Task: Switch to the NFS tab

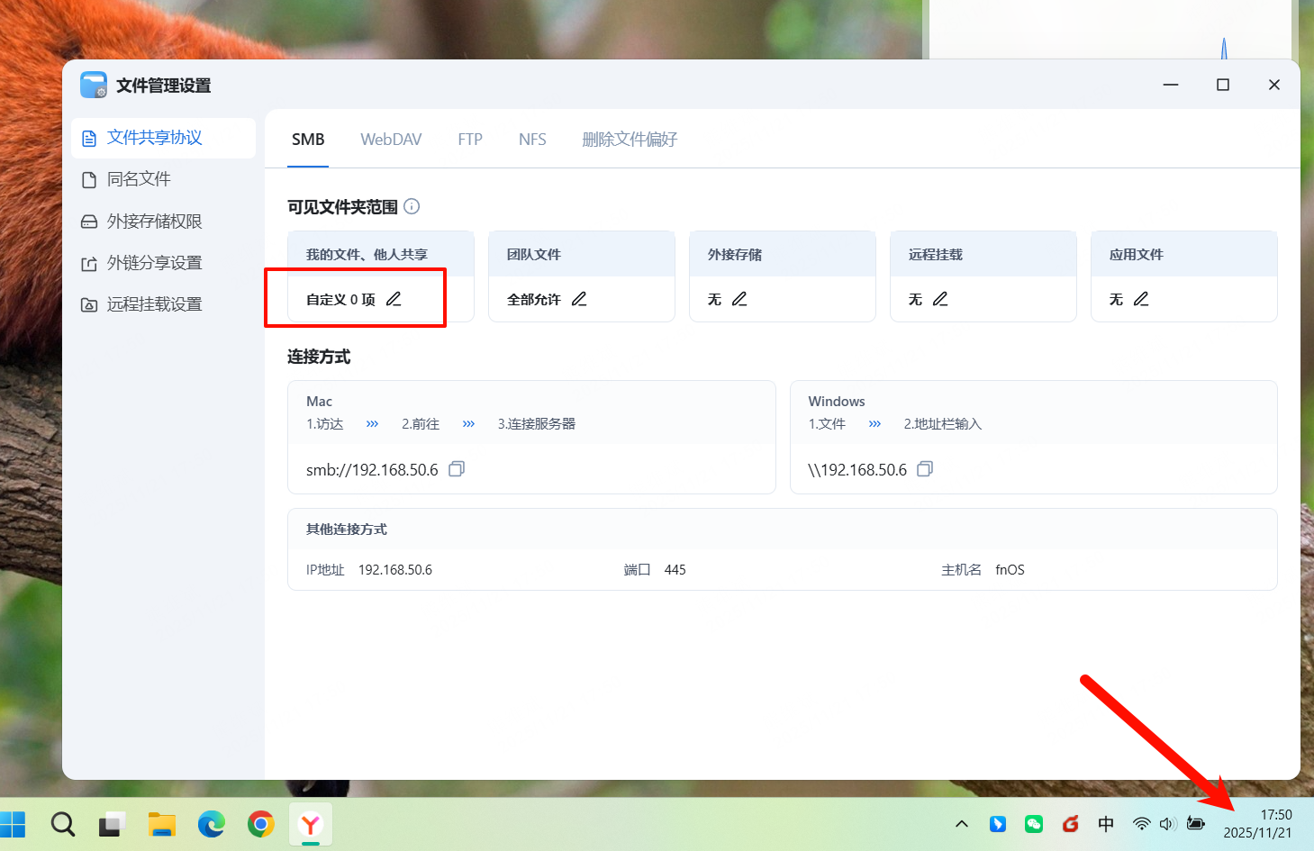Action: point(532,140)
